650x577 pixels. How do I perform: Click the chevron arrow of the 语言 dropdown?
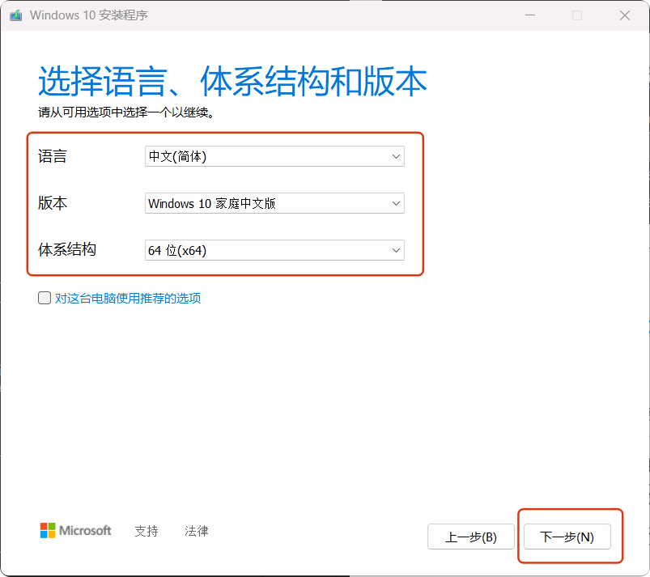[x=396, y=157]
